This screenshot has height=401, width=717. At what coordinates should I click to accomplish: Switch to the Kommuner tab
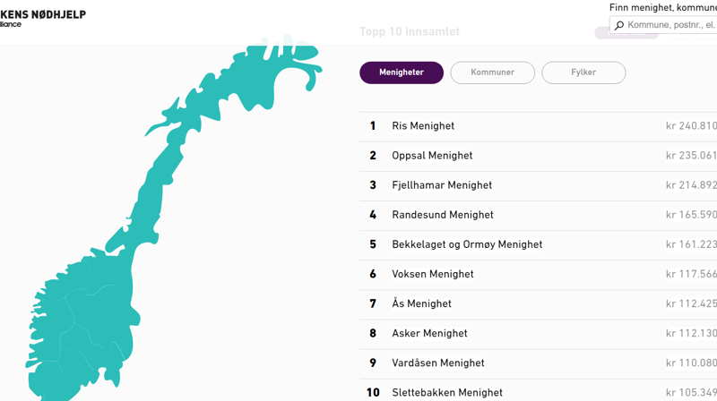[492, 73]
